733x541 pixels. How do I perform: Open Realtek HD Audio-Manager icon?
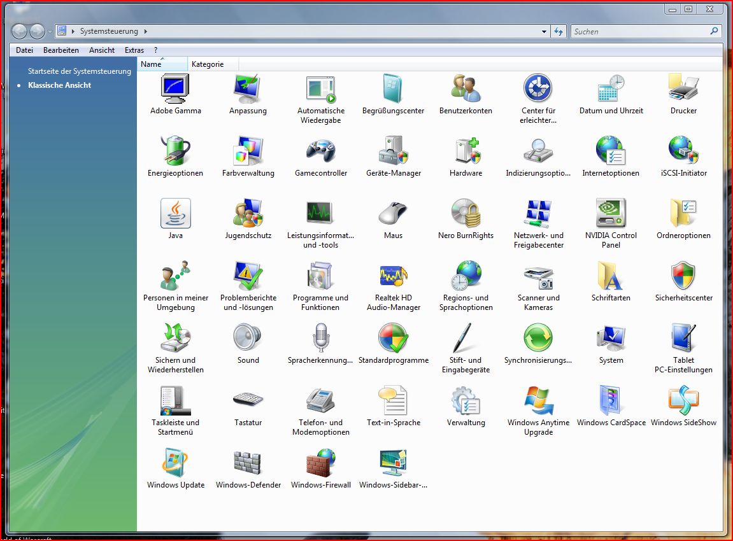(x=393, y=276)
